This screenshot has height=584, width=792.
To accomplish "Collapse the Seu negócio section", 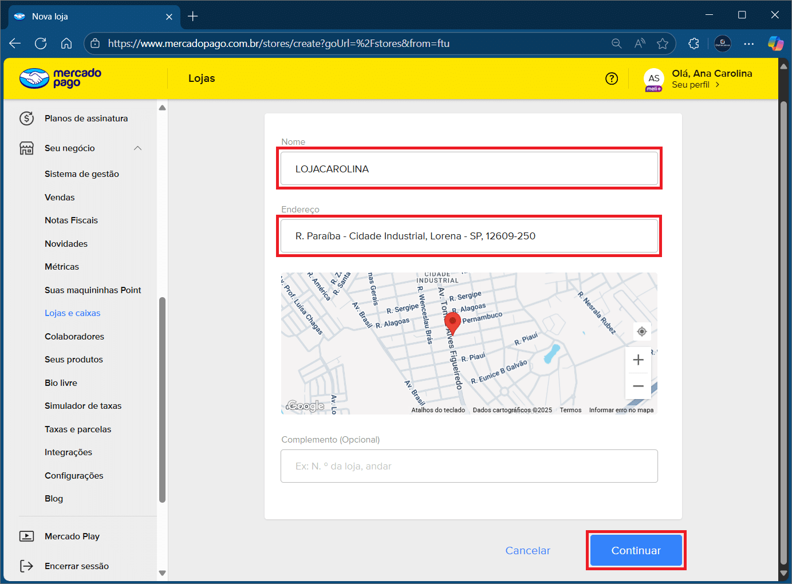I will pos(137,148).
